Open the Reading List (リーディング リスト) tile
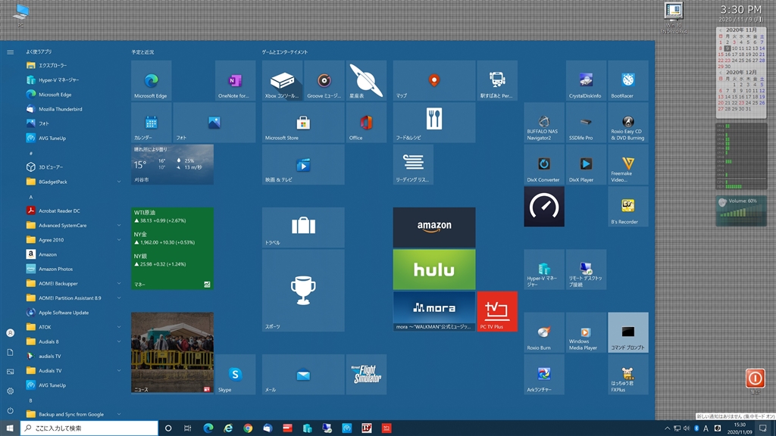The width and height of the screenshot is (776, 436). (x=413, y=164)
